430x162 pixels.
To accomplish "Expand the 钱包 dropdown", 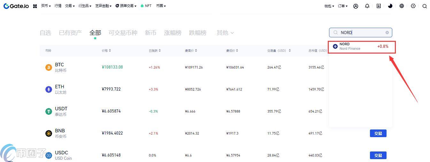I will (x=329, y=6).
